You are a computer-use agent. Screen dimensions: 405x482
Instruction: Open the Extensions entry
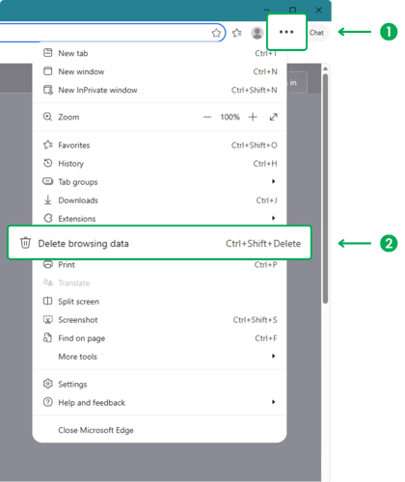(160, 218)
